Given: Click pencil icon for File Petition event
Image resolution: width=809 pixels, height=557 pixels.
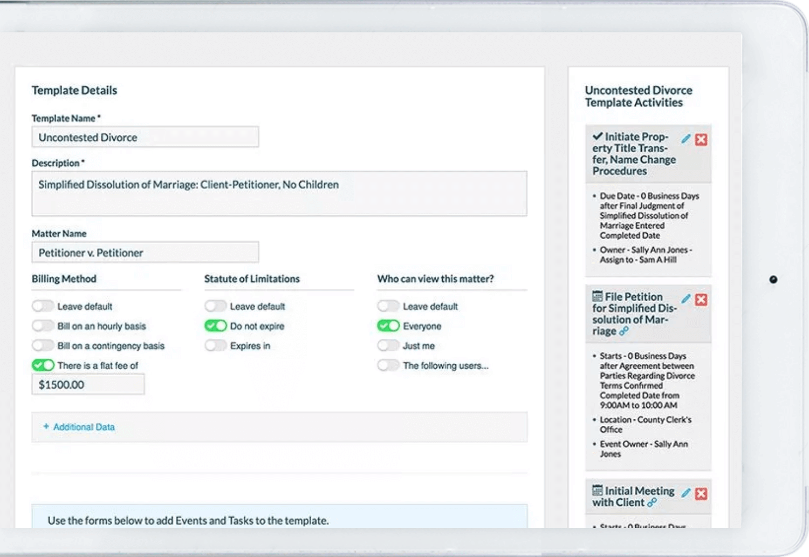Looking at the screenshot, I should [x=685, y=299].
